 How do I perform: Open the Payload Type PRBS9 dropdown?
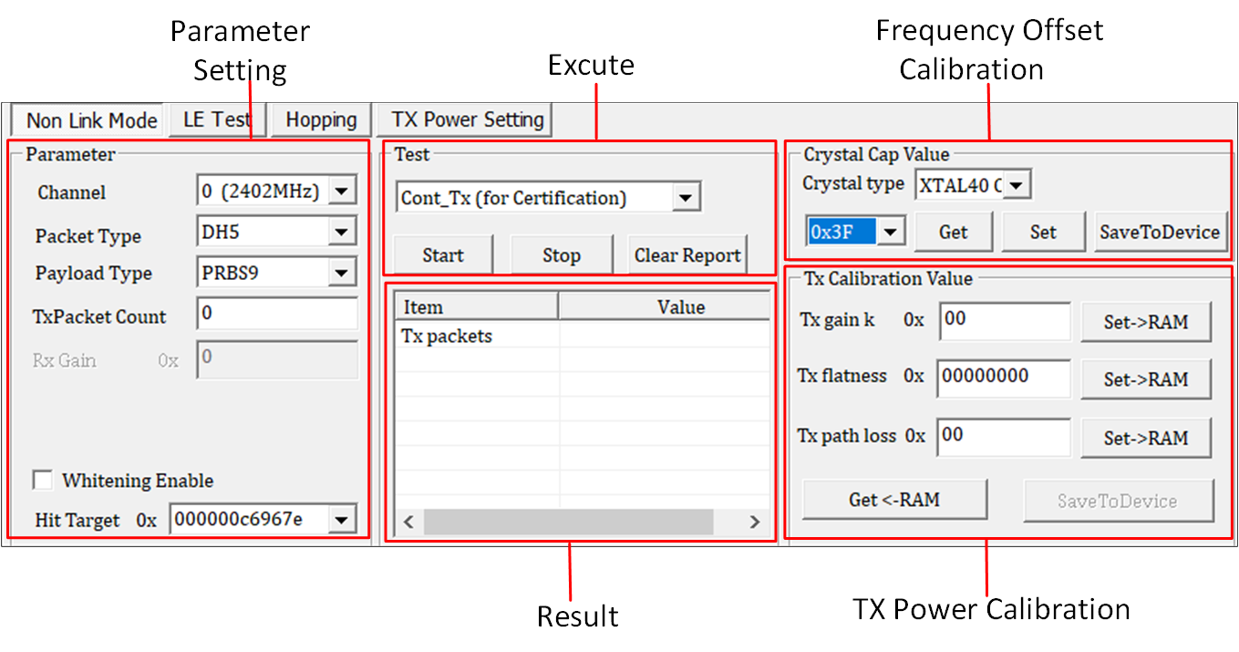pyautogui.click(x=342, y=272)
